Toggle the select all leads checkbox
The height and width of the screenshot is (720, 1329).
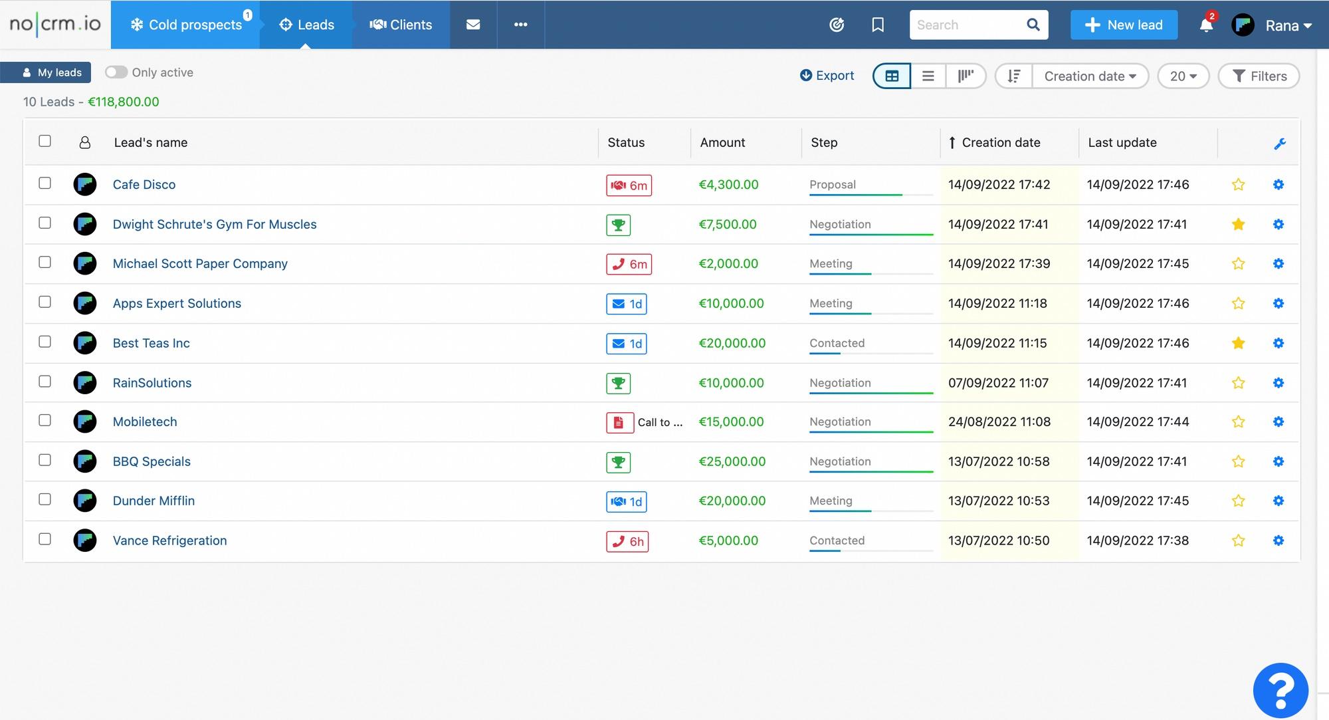click(45, 140)
